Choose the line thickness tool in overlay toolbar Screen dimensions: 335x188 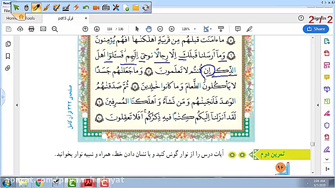[66, 8]
